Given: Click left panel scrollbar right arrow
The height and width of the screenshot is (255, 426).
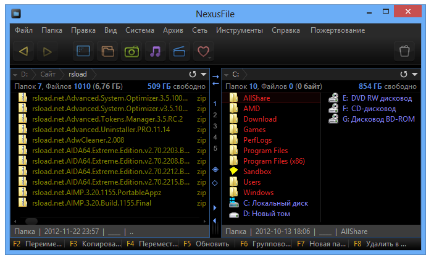Looking at the screenshot, I should (x=204, y=221).
